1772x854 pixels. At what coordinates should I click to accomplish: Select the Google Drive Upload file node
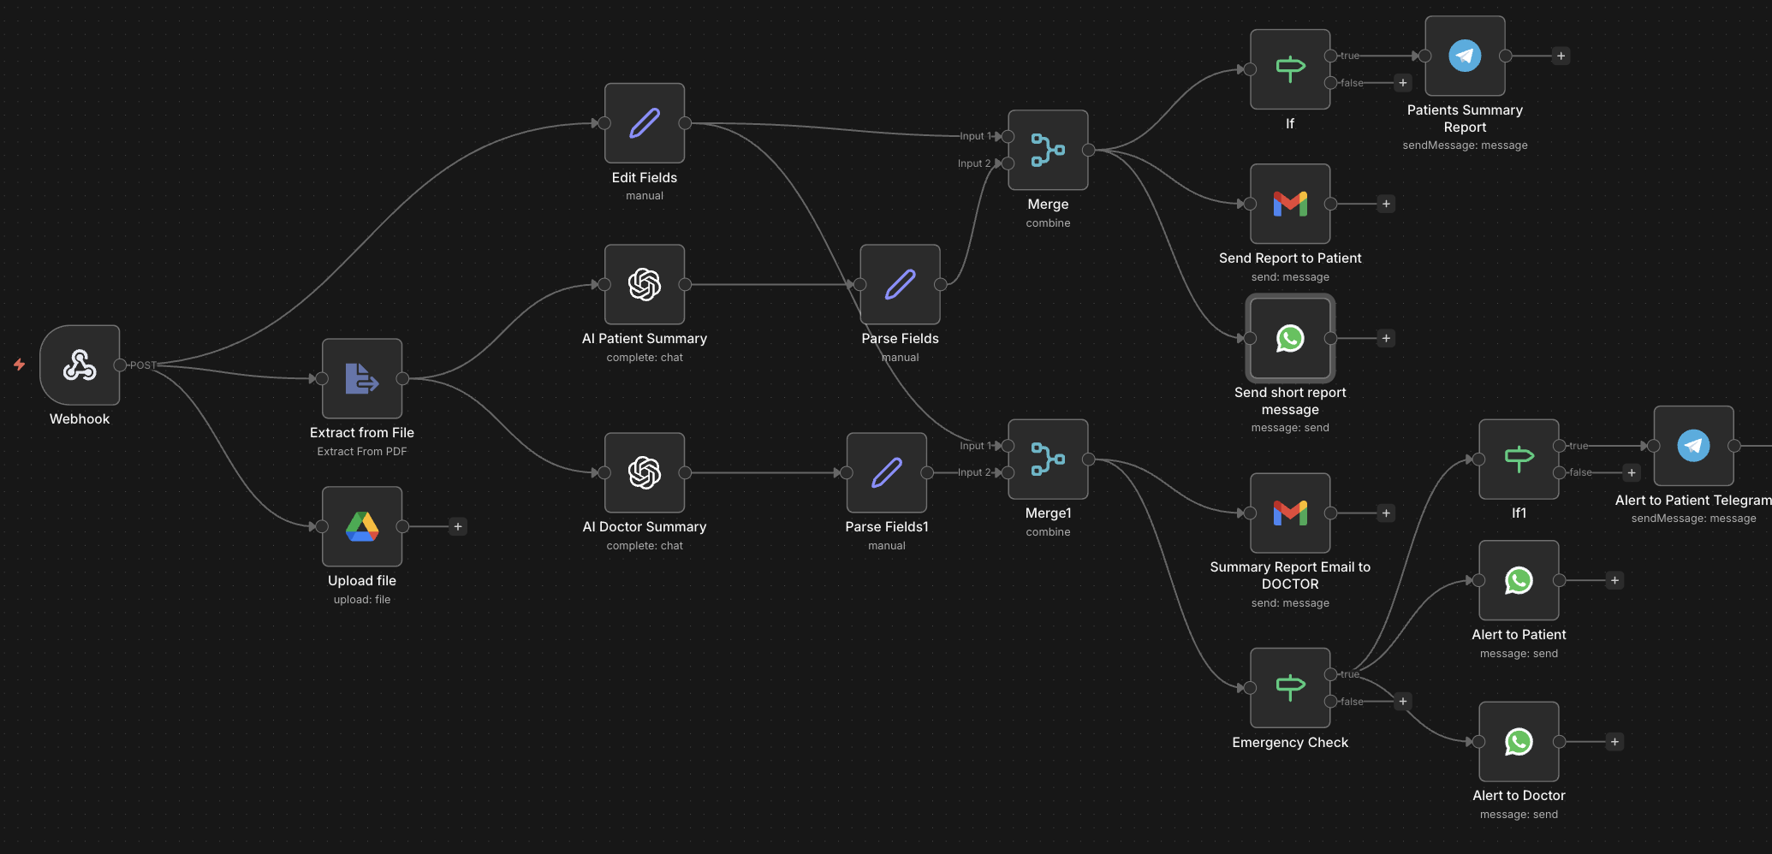click(x=362, y=526)
